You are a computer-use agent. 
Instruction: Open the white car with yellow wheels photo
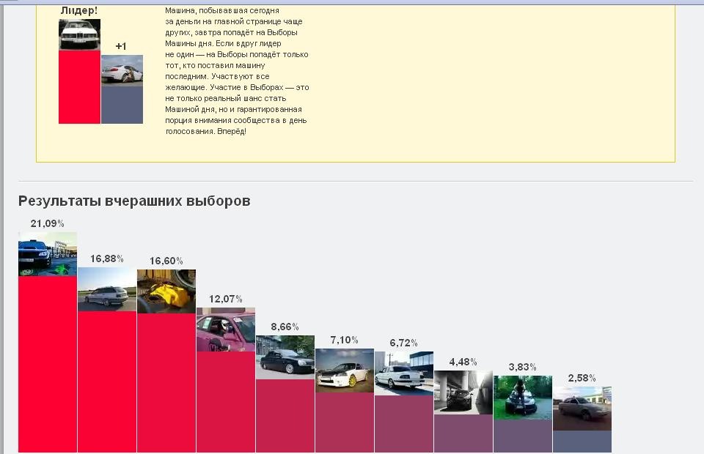coord(345,371)
